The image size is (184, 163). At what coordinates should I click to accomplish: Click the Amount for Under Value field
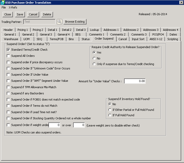click(x=135, y=81)
